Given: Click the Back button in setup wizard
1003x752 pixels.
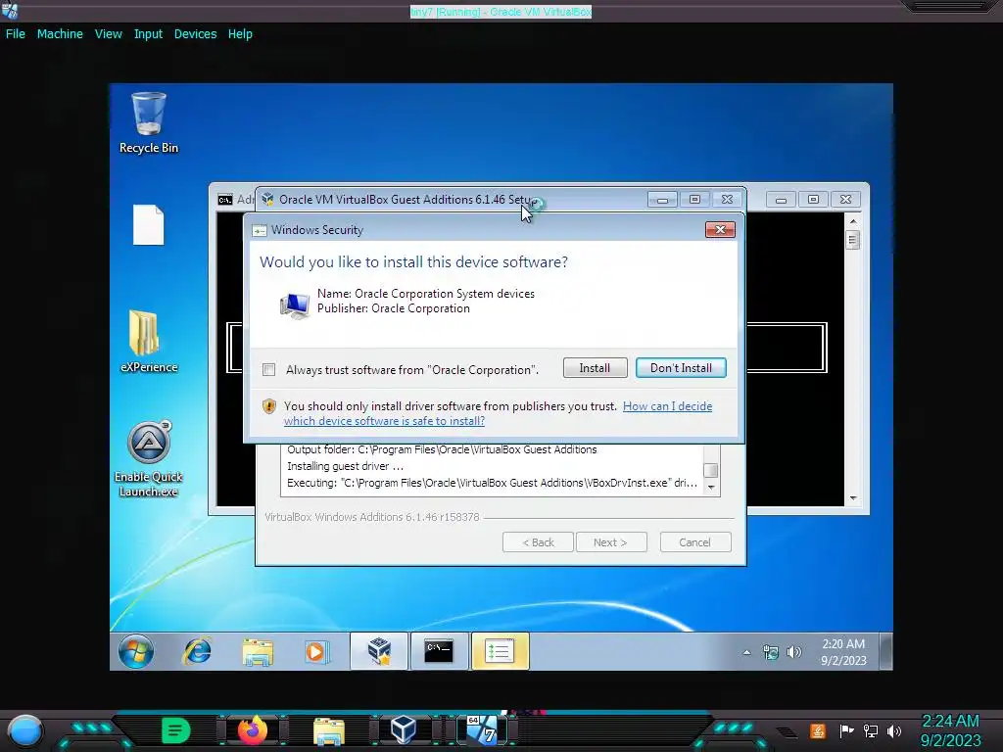Looking at the screenshot, I should [x=538, y=542].
